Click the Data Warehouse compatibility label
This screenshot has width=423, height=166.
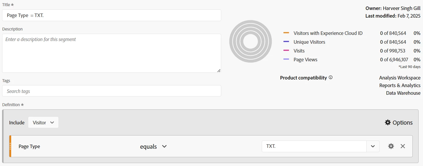point(403,93)
